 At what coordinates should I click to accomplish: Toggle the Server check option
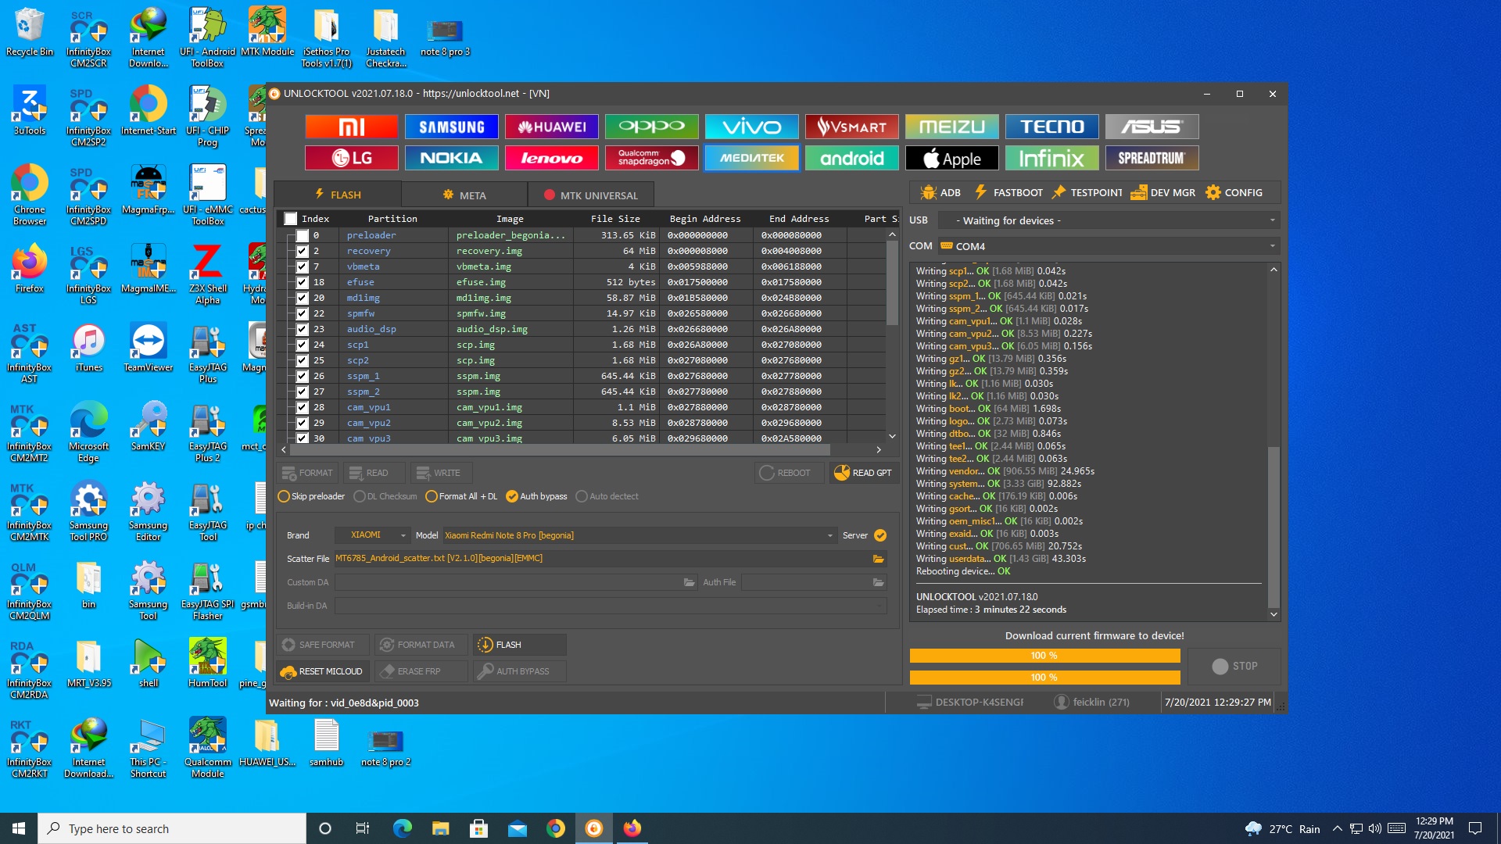(x=880, y=535)
